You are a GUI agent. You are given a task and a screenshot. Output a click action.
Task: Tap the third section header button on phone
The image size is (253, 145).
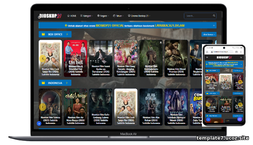pos(213,116)
